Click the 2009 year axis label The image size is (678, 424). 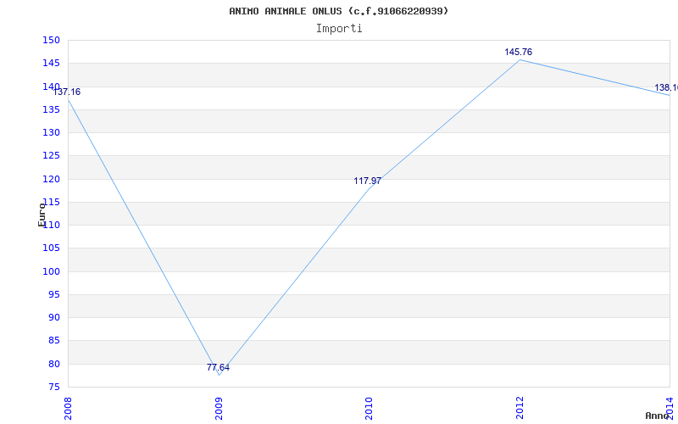point(219,409)
